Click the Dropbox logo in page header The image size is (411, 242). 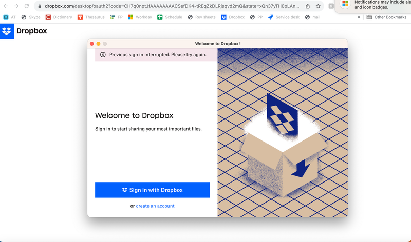coord(7,31)
